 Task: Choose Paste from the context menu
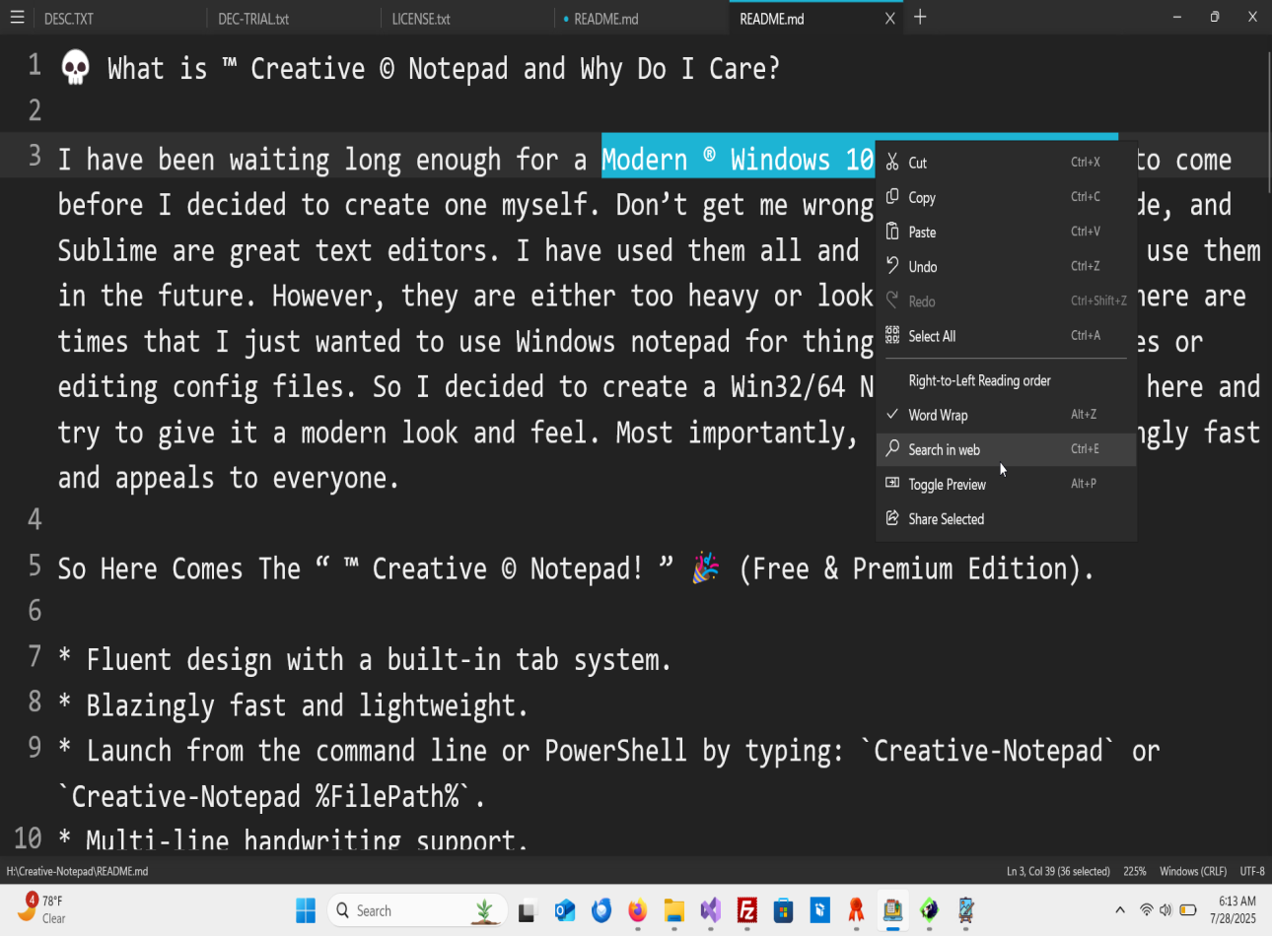click(1006, 232)
